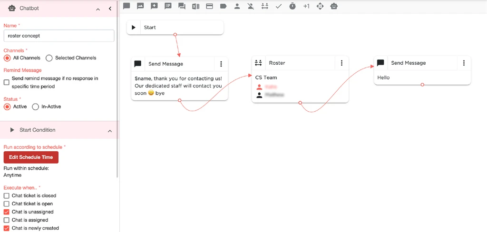Select the Selected Channels radio button
This screenshot has width=487, height=232.
tap(49, 58)
